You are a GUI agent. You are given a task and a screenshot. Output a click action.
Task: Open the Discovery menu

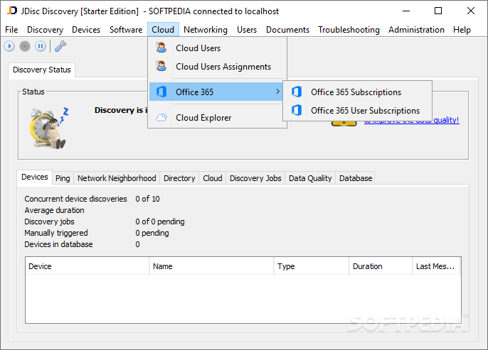pos(45,30)
